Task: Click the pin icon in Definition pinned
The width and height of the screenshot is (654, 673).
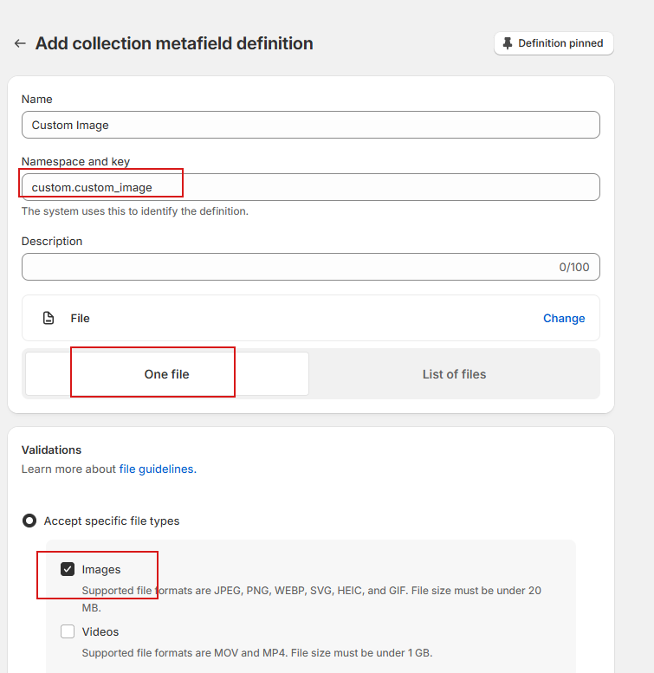Action: click(x=508, y=43)
